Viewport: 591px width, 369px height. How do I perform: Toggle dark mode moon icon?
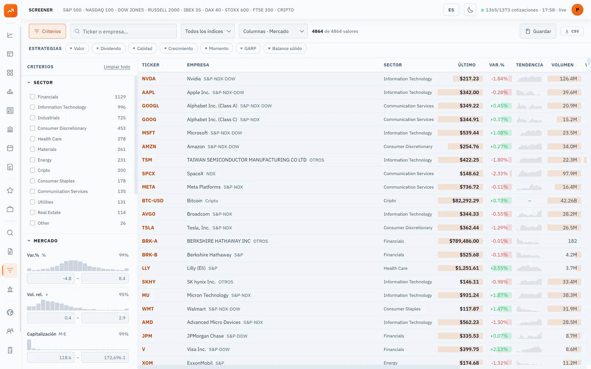[x=470, y=10]
